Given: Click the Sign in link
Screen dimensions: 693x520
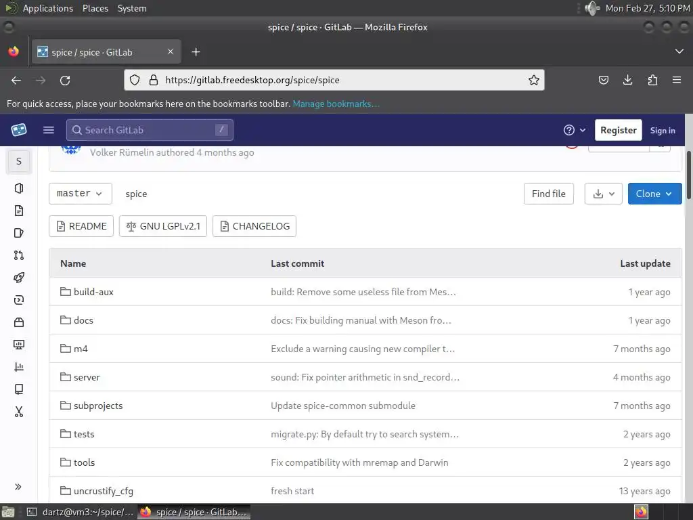Looking at the screenshot, I should 662,131.
